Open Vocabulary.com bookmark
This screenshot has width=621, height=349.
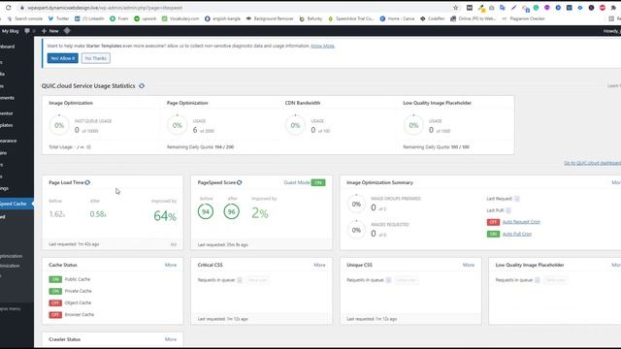click(180, 18)
